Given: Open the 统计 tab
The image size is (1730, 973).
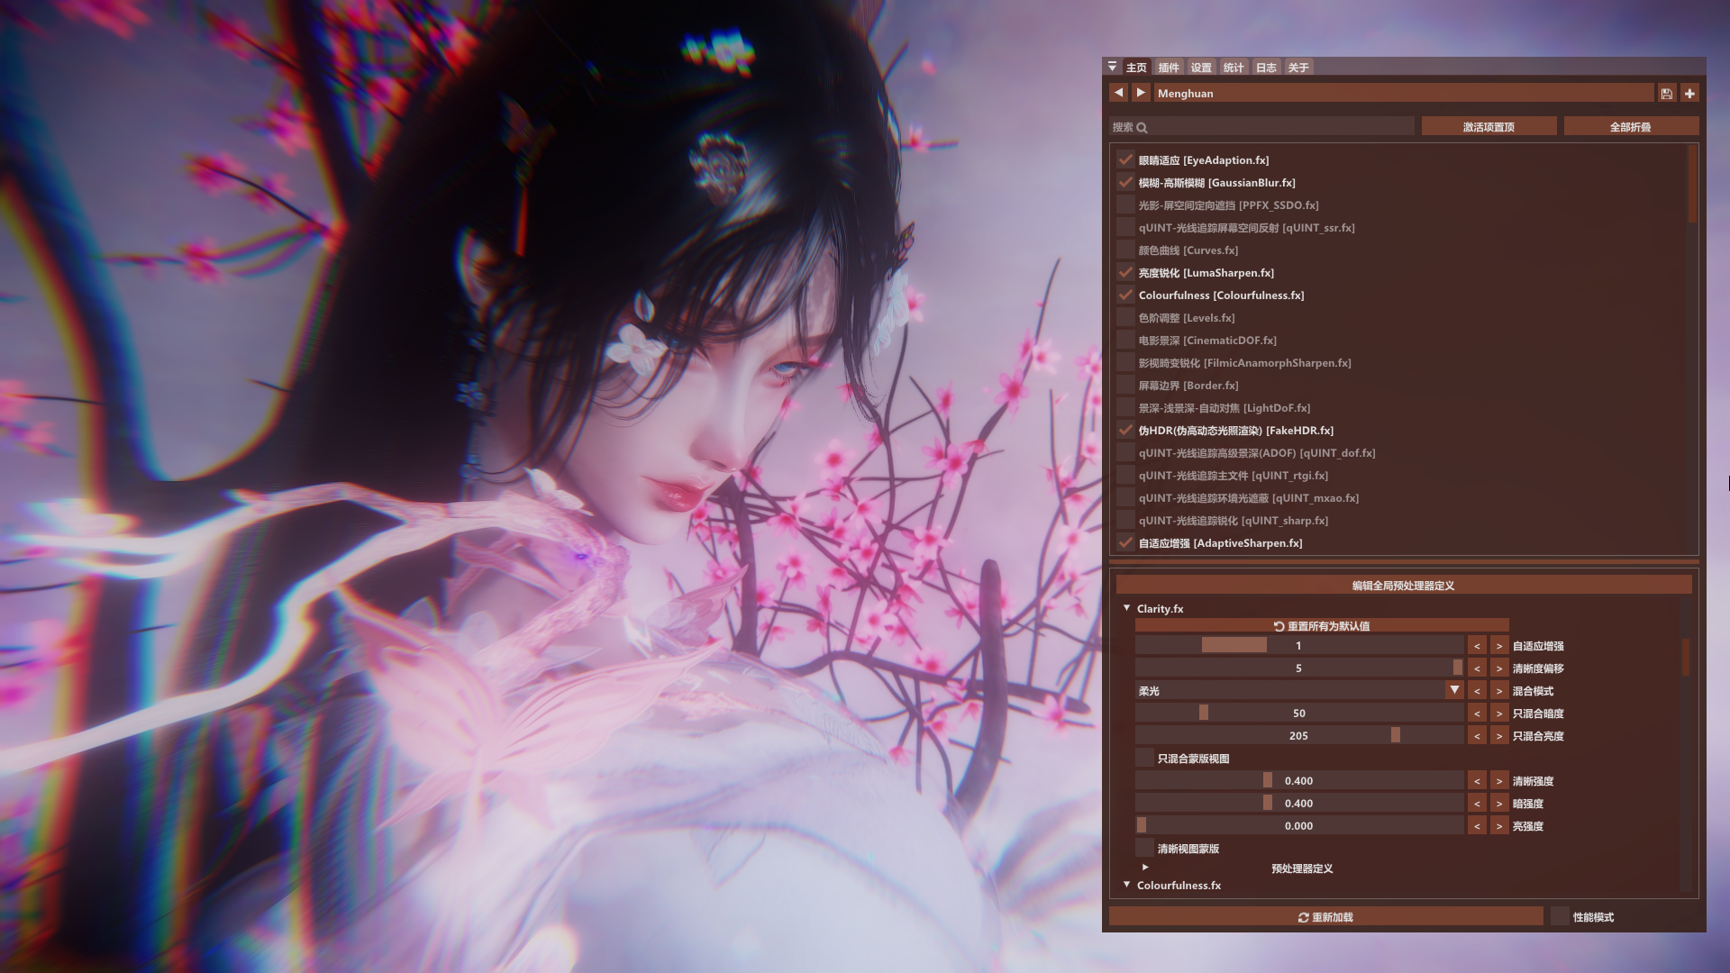Looking at the screenshot, I should 1234,68.
